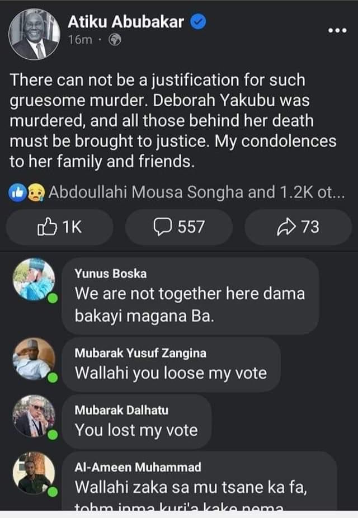The height and width of the screenshot is (518, 358).
Task: Click the 16m post timestamp
Action: [80, 41]
